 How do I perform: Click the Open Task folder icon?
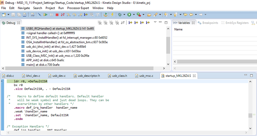pyautogui.click(x=149, y=15)
